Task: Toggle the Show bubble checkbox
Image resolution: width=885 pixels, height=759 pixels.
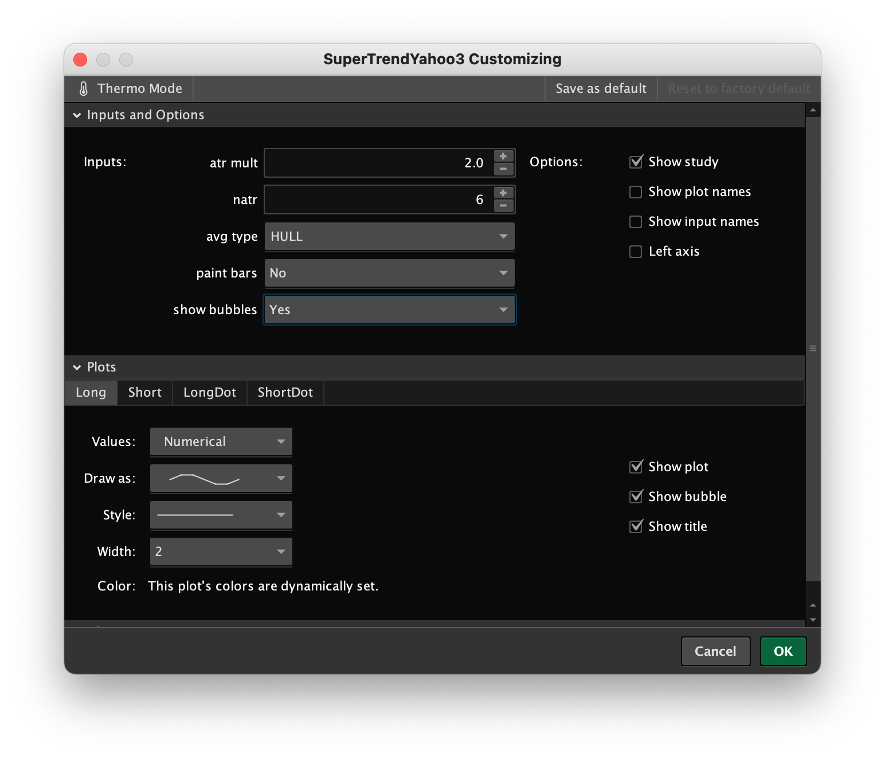Action: point(636,497)
